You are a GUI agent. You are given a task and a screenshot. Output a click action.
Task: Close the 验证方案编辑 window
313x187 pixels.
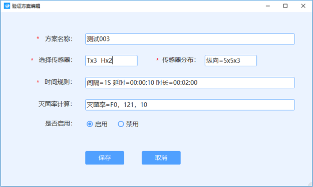tap(303, 6)
